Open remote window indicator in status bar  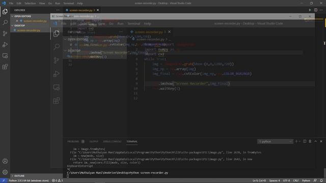pyautogui.click(x=4, y=180)
